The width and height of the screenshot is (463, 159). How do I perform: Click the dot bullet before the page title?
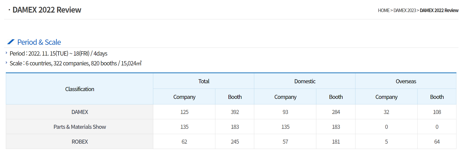9,10
